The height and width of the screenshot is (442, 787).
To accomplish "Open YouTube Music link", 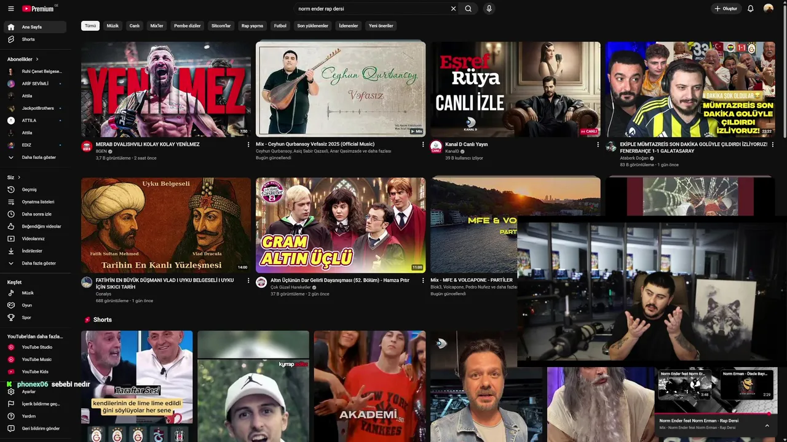I will click(35, 360).
